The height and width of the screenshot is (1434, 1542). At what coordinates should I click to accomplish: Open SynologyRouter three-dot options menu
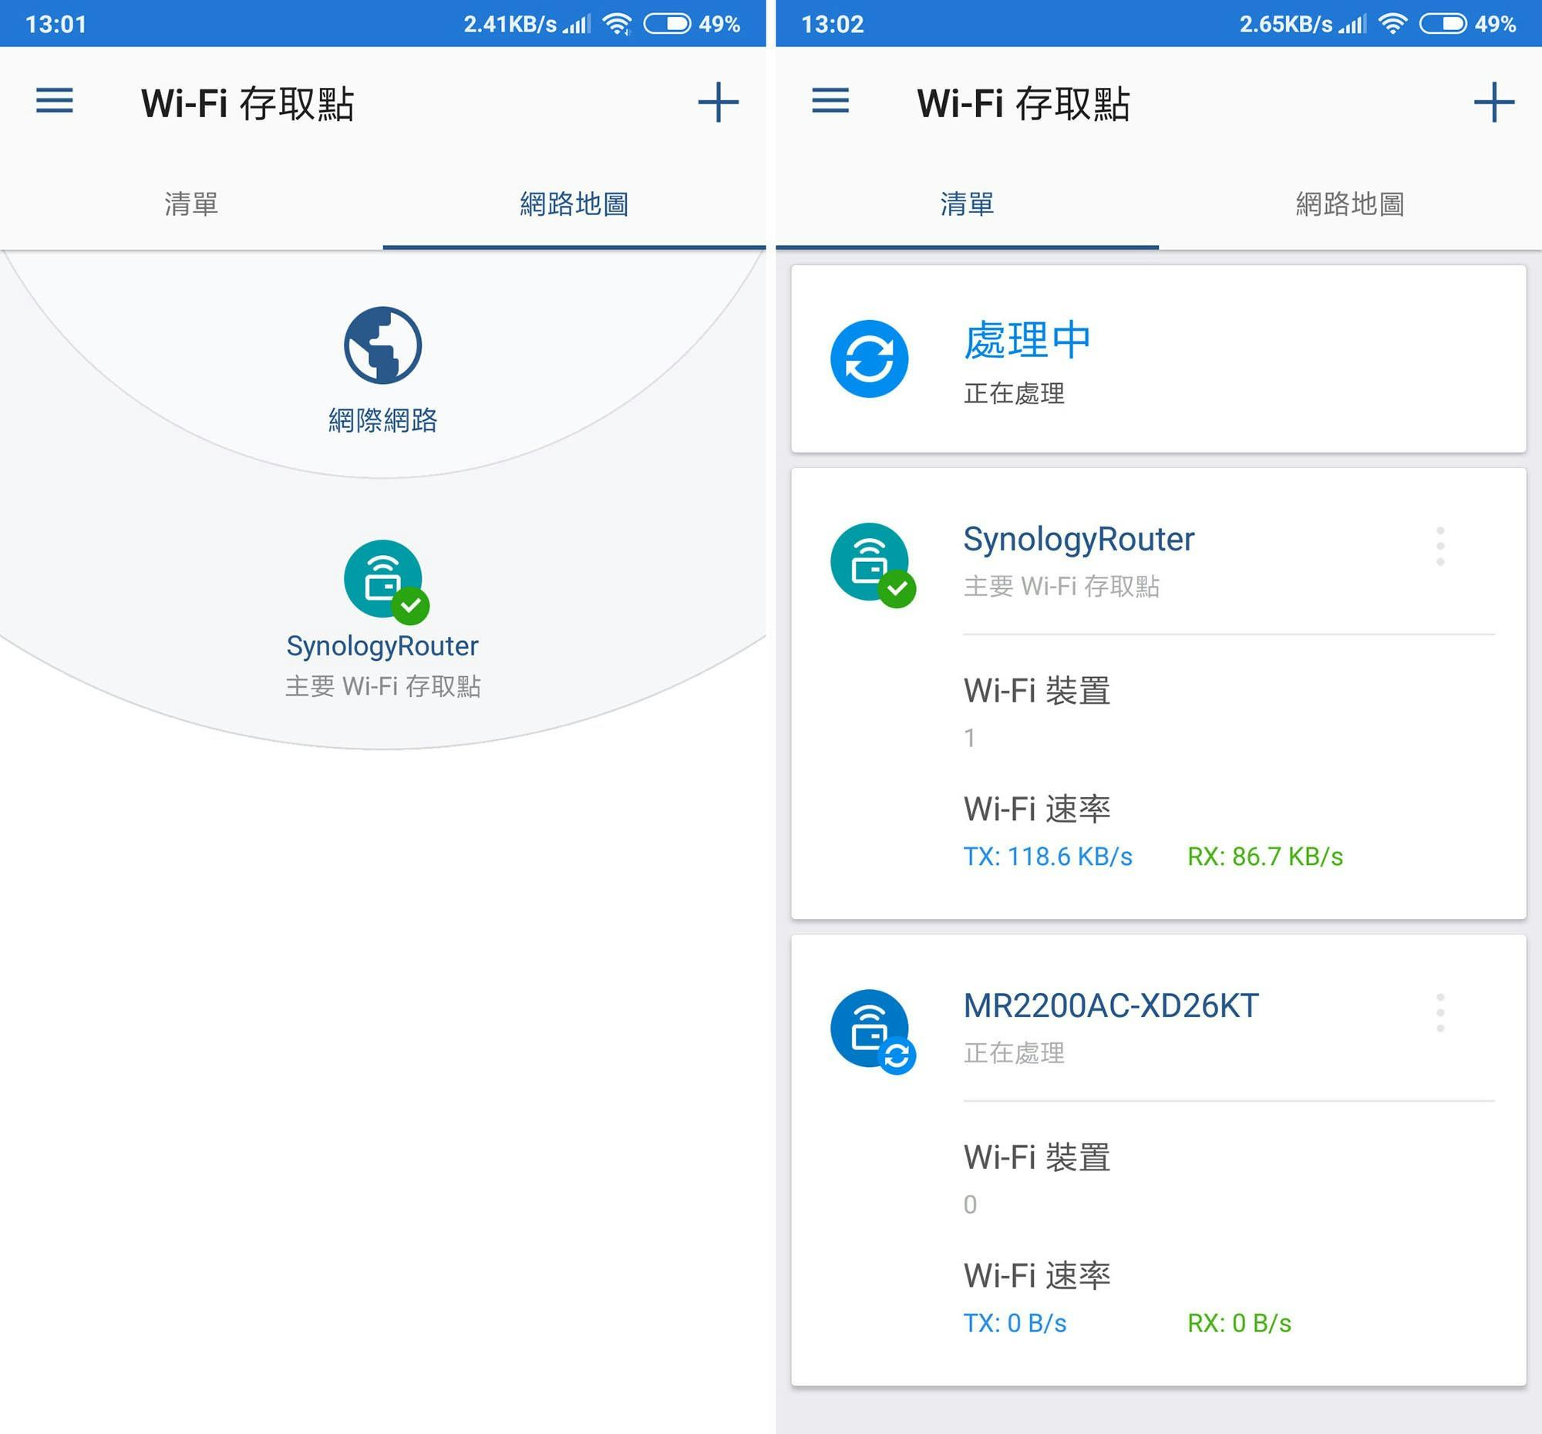1439,546
